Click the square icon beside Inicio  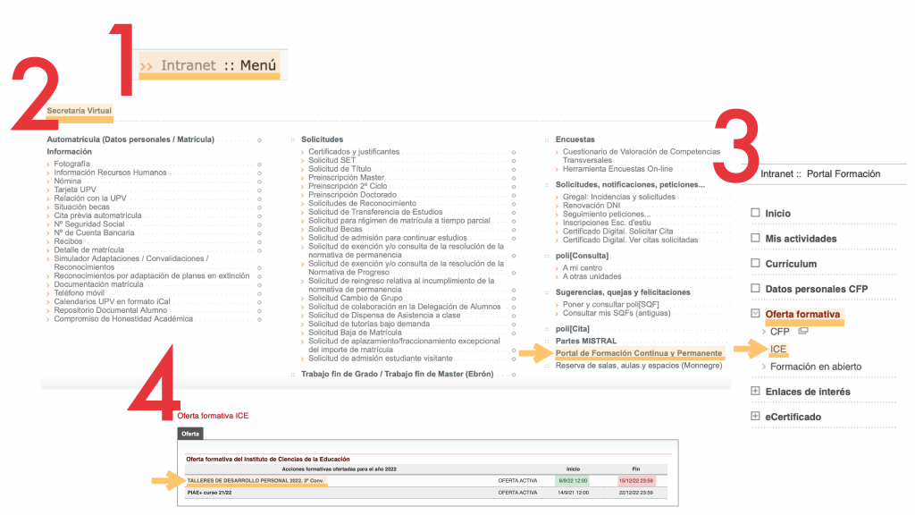(x=755, y=214)
